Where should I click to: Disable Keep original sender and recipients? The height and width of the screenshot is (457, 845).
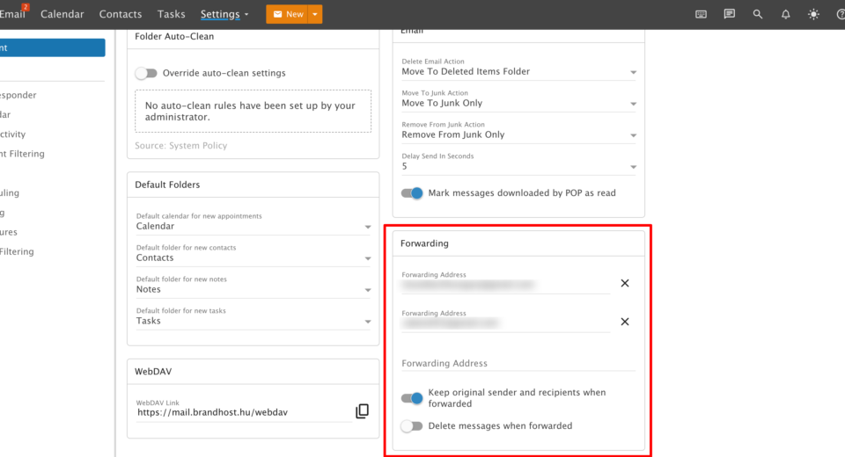pos(412,398)
